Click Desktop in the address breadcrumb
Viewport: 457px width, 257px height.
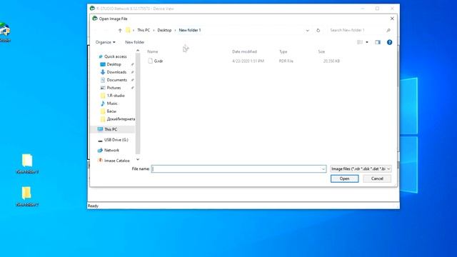point(164,30)
